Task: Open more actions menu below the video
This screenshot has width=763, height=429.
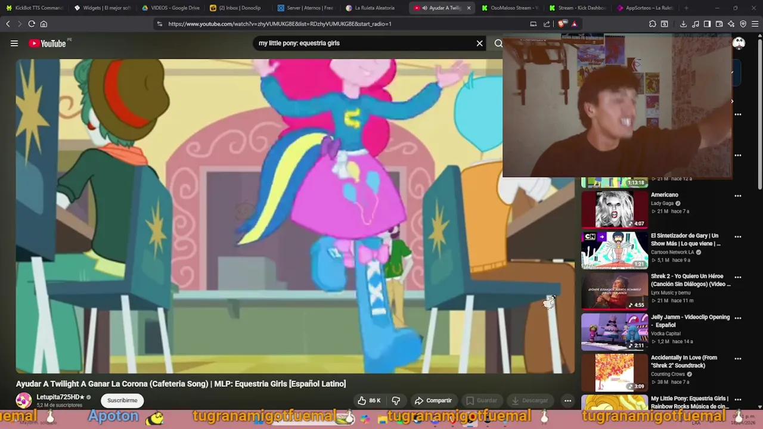Action: point(568,400)
